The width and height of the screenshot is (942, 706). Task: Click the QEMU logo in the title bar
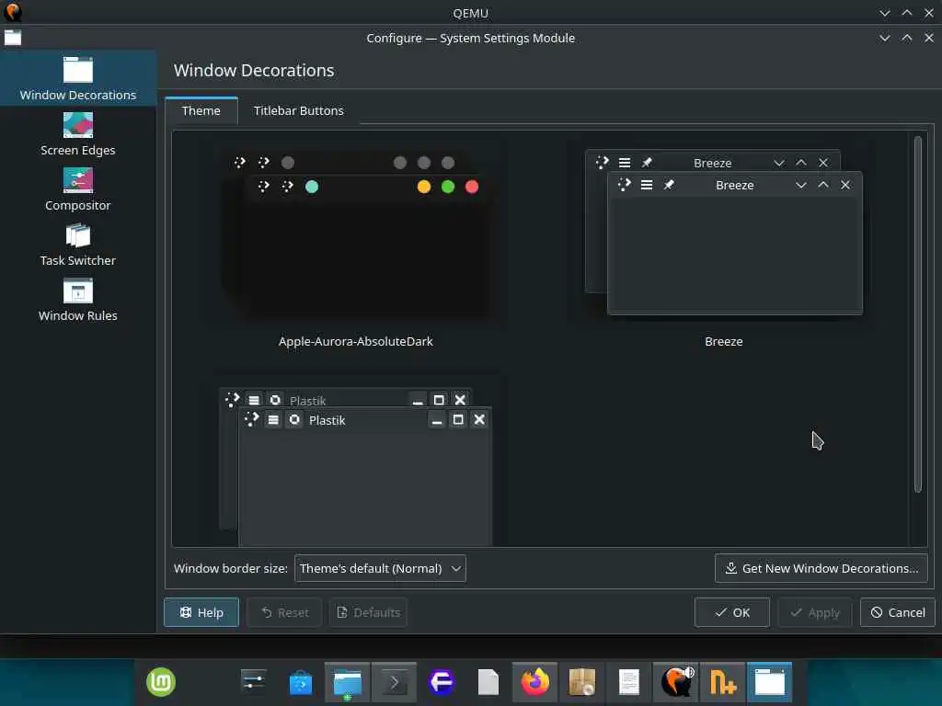click(13, 12)
